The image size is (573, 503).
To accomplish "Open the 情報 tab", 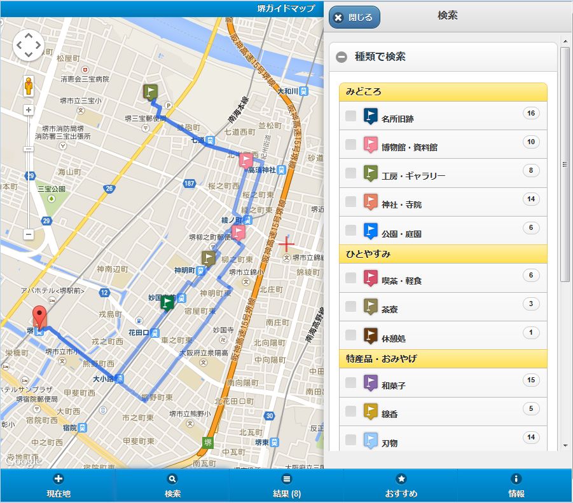I will click(516, 486).
